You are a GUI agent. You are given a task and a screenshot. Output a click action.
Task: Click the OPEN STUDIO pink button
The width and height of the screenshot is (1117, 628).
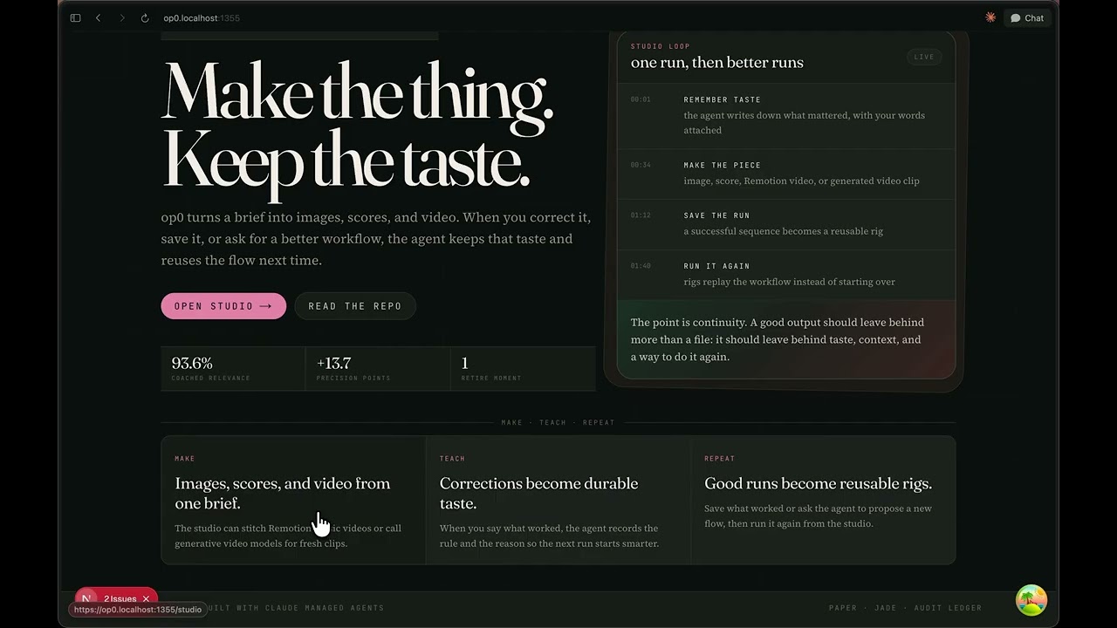[223, 306]
